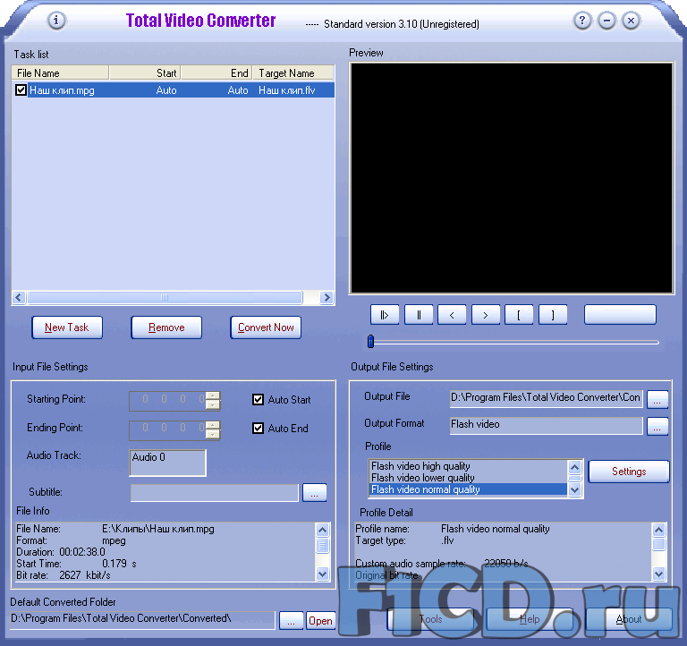Click the preview seek slider handle
Image resolution: width=687 pixels, height=646 pixels.
coord(370,342)
